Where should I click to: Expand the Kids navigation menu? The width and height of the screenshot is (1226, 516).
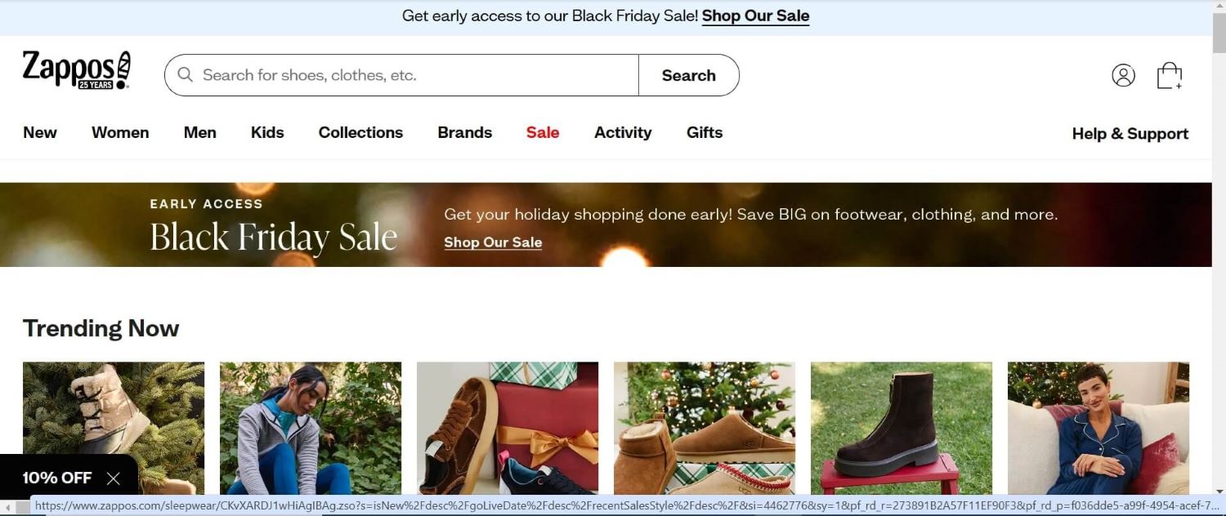click(x=267, y=132)
